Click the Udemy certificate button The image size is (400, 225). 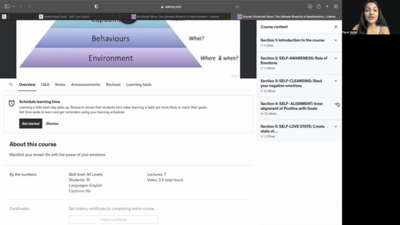coord(113,219)
